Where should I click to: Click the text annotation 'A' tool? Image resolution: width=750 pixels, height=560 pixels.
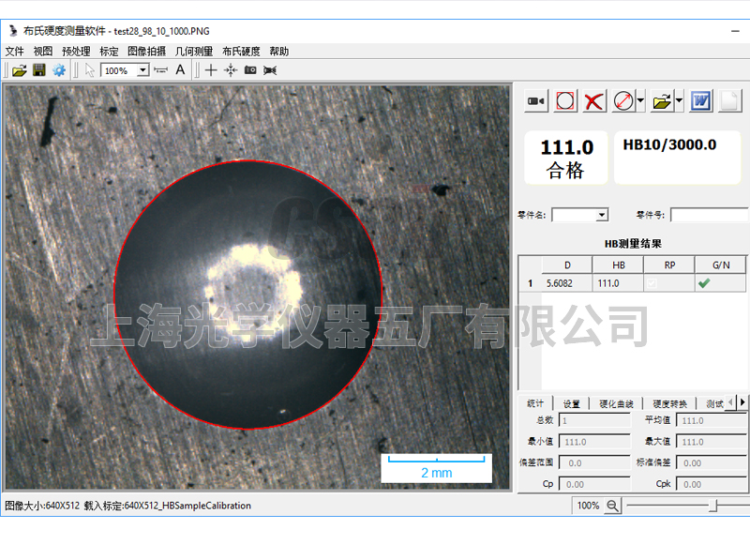point(181,70)
